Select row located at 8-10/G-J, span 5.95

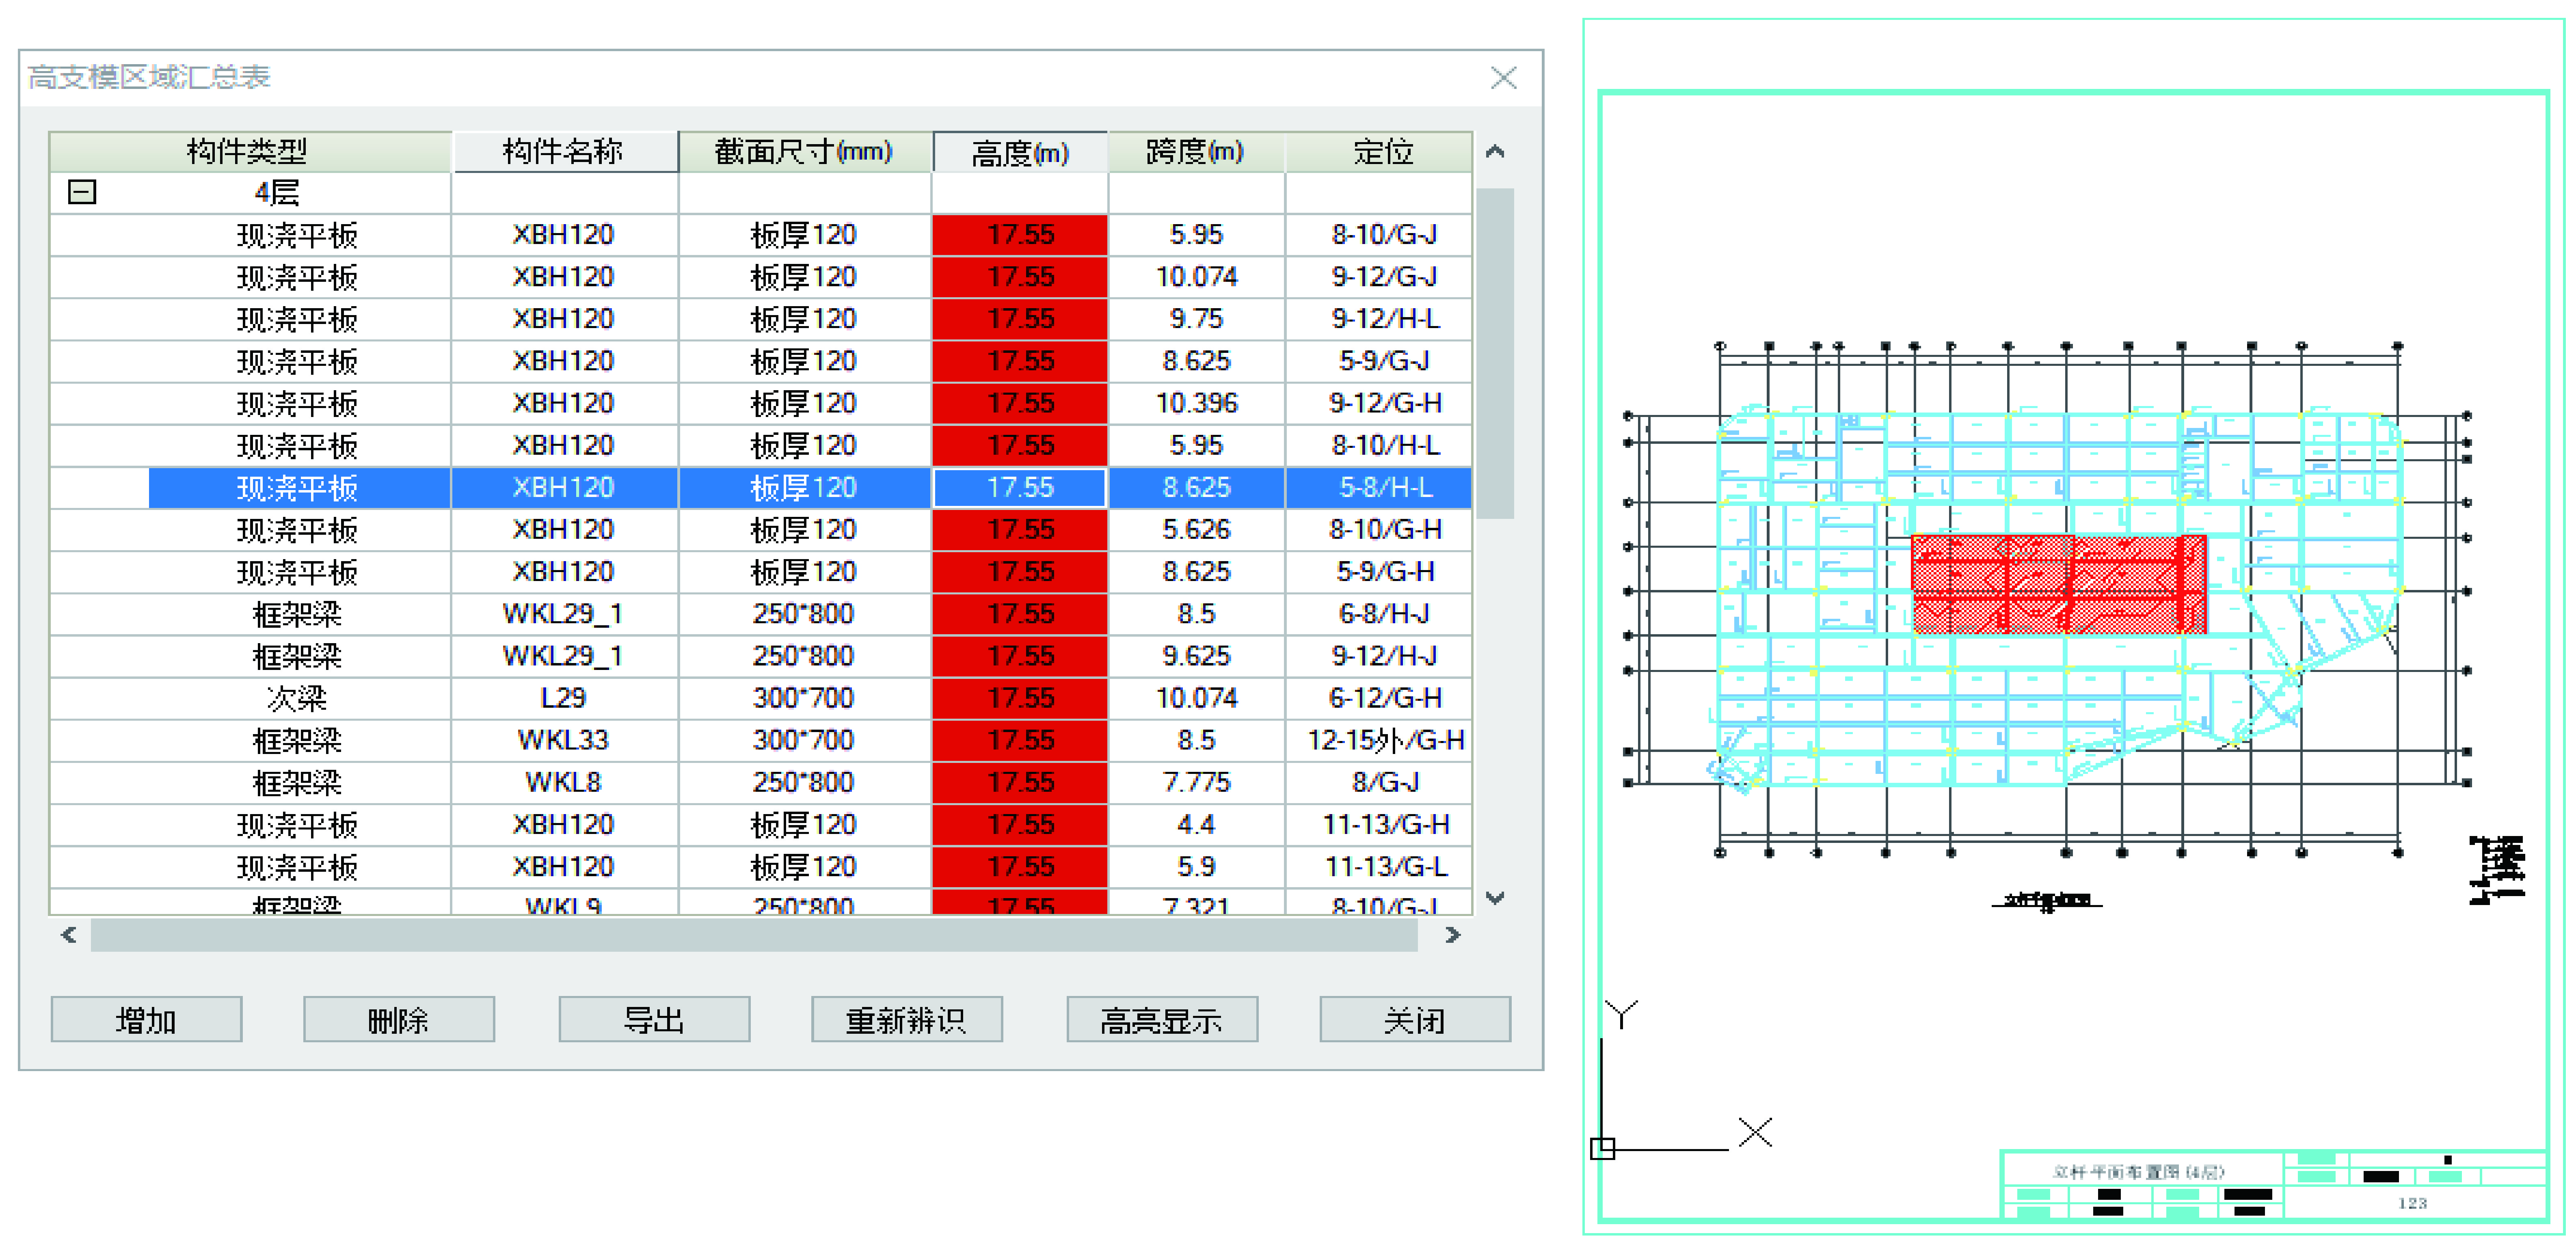coord(760,235)
